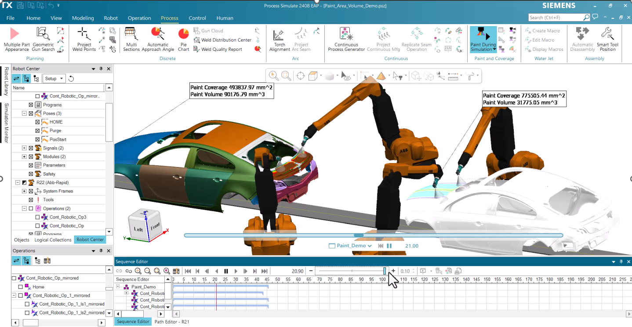Viewport: 632px width, 327px height.
Task: Collapse the Poses (3) tree node
Action: [x=25, y=114]
